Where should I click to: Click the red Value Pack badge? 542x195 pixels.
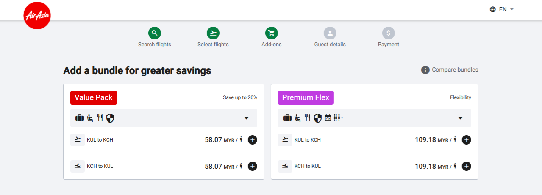94,97
